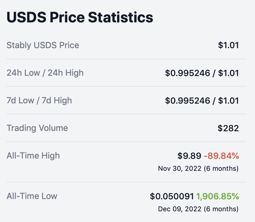Click the $9.89 all-time high price
Image resolution: width=255 pixels, height=222 pixels.
189,156
